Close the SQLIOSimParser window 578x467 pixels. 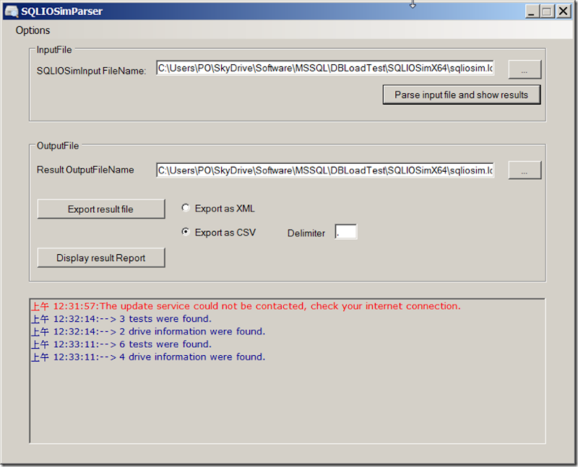(564, 12)
